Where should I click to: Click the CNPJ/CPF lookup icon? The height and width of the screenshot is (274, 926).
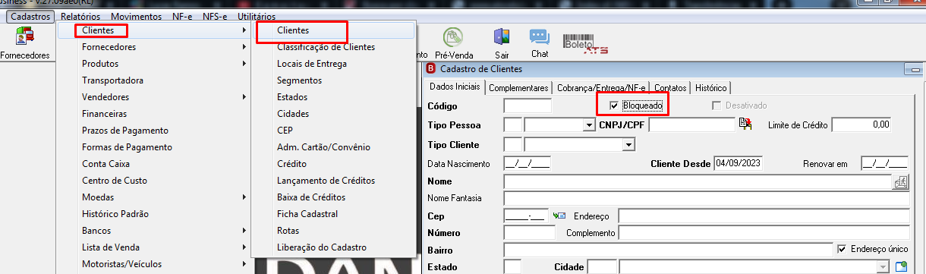click(745, 124)
